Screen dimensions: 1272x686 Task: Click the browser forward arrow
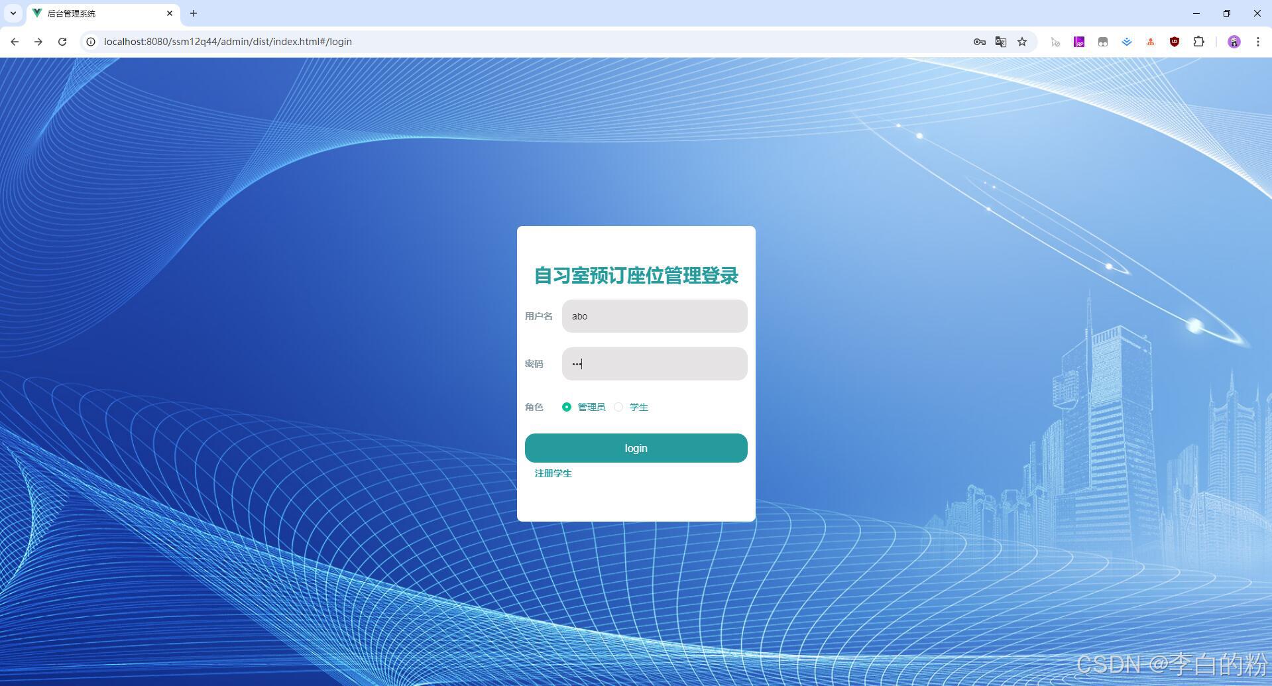(x=38, y=42)
